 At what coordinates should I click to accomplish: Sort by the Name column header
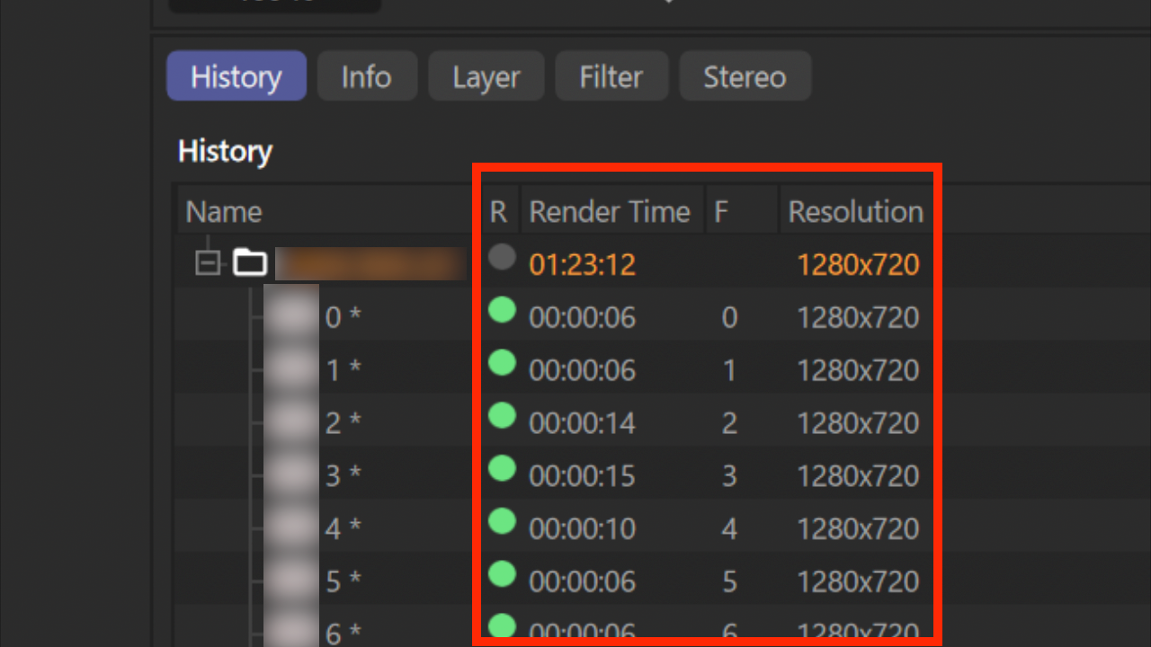coord(224,212)
